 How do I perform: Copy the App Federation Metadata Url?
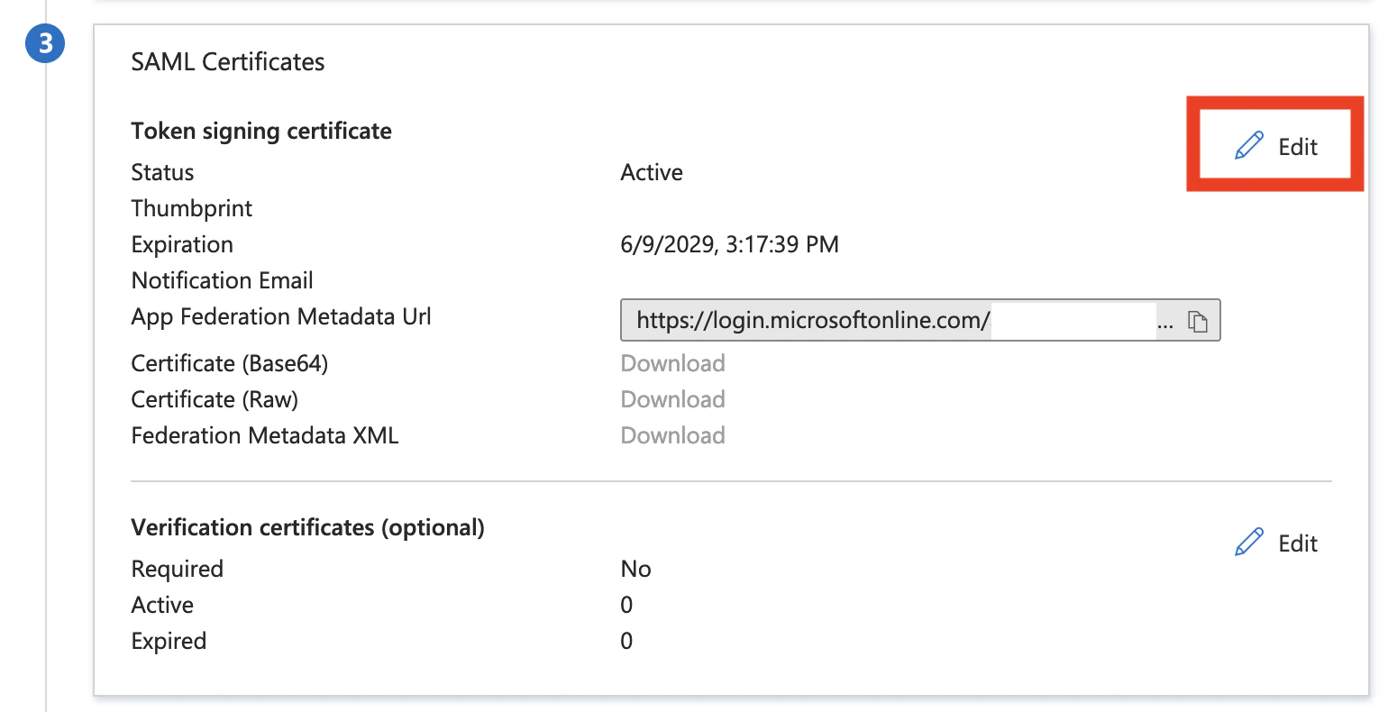[x=1197, y=321]
